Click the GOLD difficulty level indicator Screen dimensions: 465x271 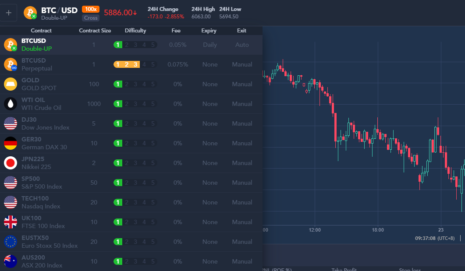pos(135,84)
